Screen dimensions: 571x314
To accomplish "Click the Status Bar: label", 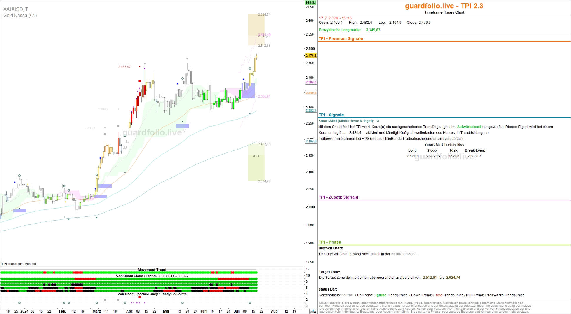I will click(x=328, y=289).
